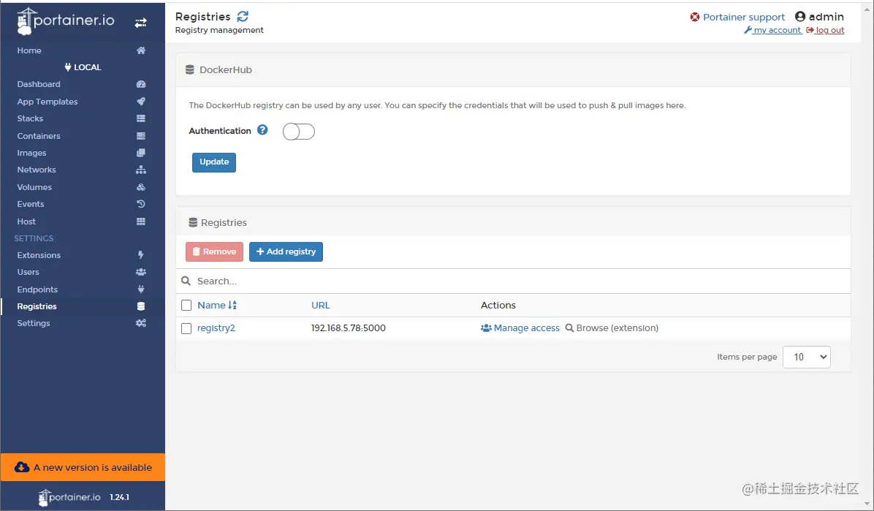The width and height of the screenshot is (874, 511).
Task: Open the registry2 name link
Action: (216, 328)
